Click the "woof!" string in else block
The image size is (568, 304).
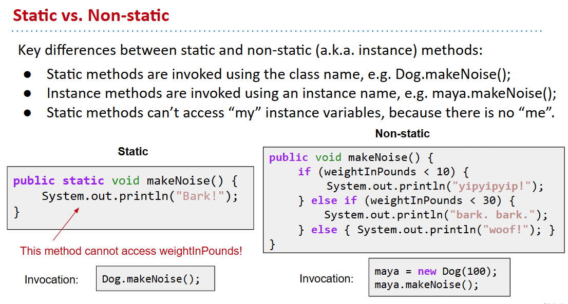coord(504,230)
